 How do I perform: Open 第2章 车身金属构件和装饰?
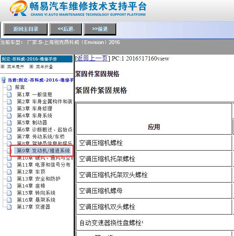click(x=45, y=101)
